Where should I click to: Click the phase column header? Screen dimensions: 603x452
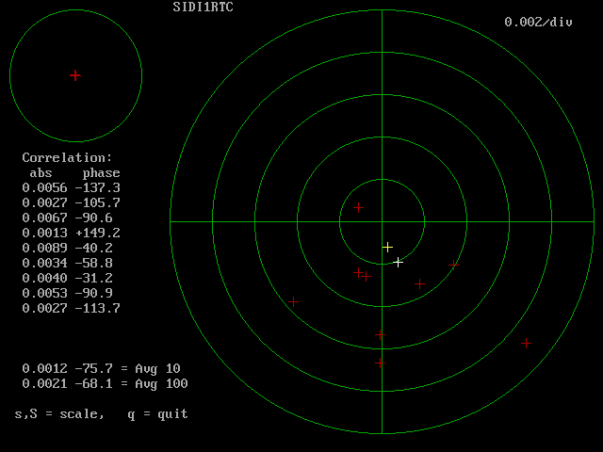click(101, 173)
